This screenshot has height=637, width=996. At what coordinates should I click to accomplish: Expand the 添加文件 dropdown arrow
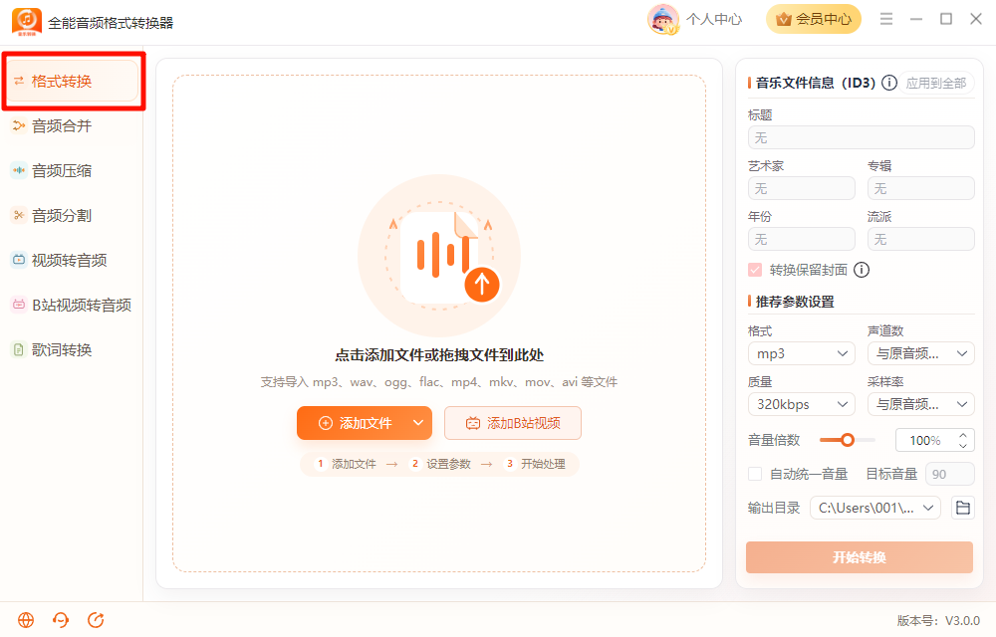tap(418, 423)
